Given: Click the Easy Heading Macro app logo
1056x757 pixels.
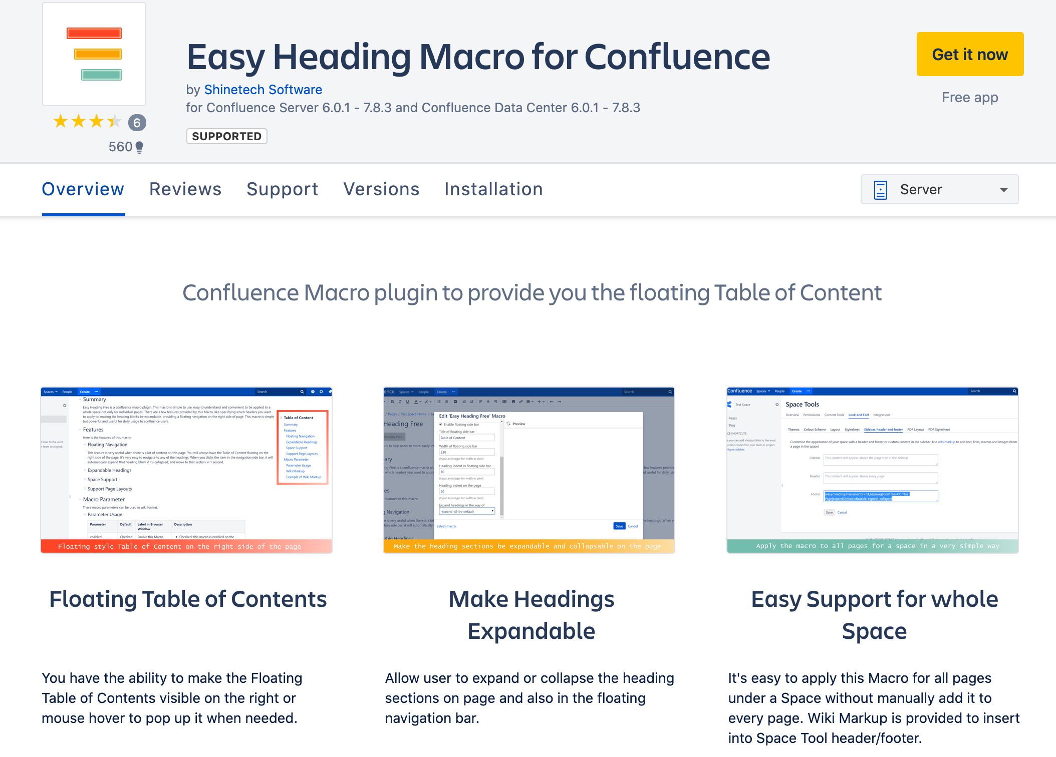Looking at the screenshot, I should 94,54.
